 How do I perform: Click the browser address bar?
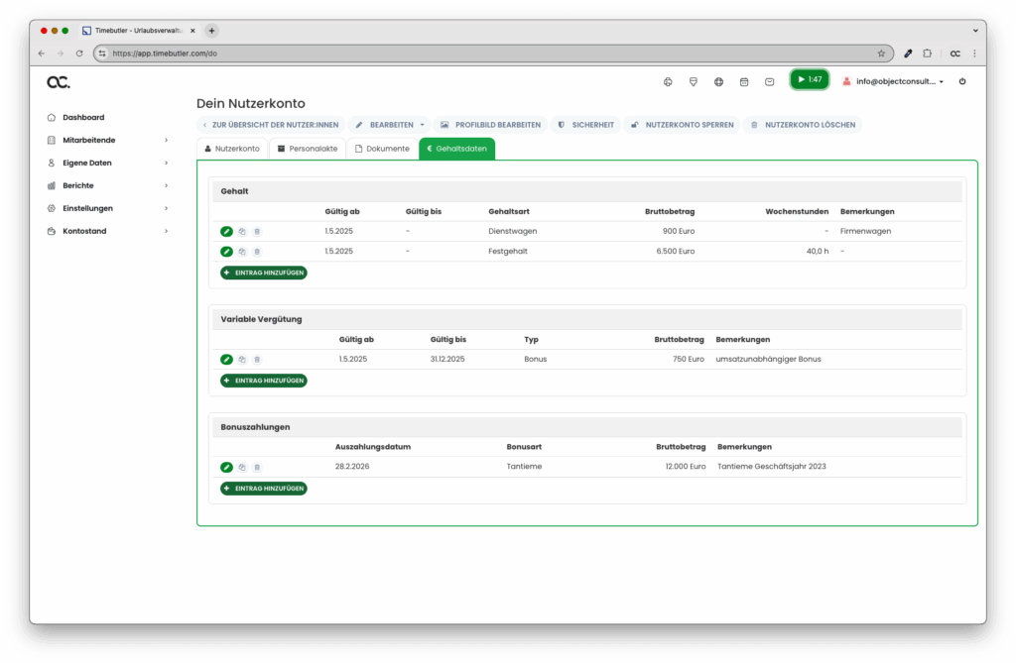tap(486, 54)
